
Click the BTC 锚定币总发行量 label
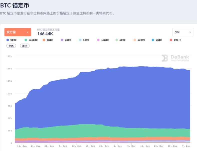click(48, 30)
